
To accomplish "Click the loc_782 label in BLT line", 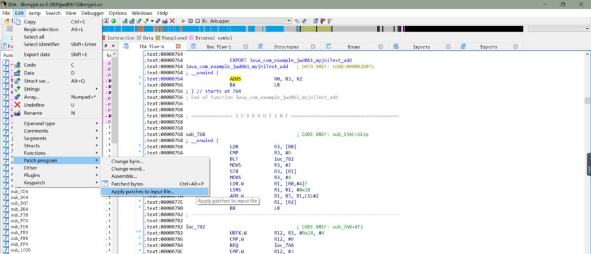I will 284,159.
